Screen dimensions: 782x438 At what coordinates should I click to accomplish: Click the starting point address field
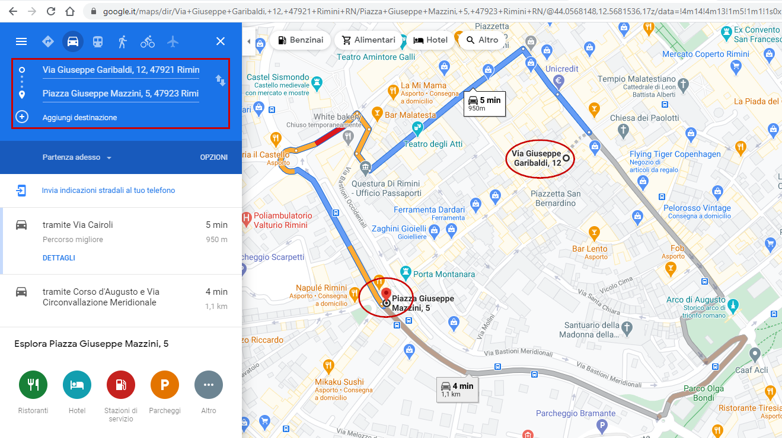click(121, 70)
